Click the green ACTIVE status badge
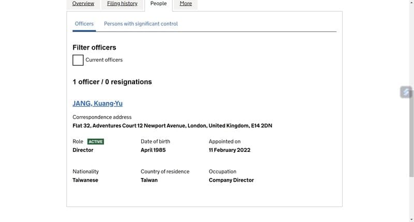 (96, 141)
